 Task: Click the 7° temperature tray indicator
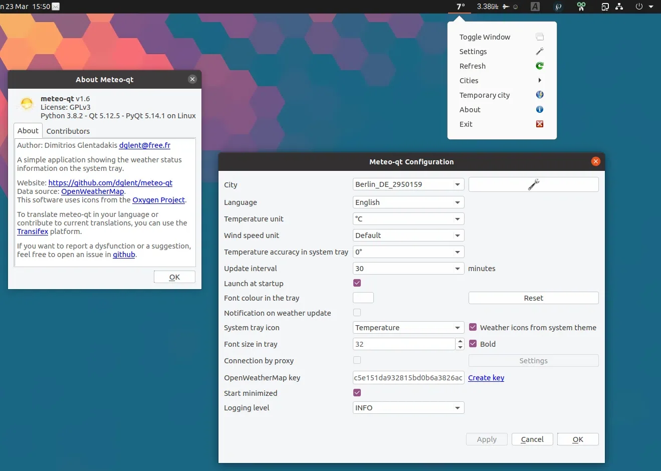(x=461, y=7)
